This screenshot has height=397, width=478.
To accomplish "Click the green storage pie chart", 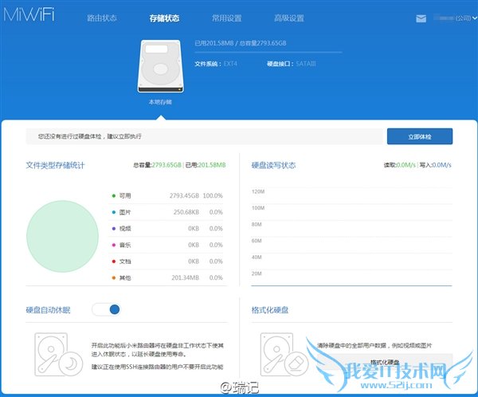I will [62, 236].
